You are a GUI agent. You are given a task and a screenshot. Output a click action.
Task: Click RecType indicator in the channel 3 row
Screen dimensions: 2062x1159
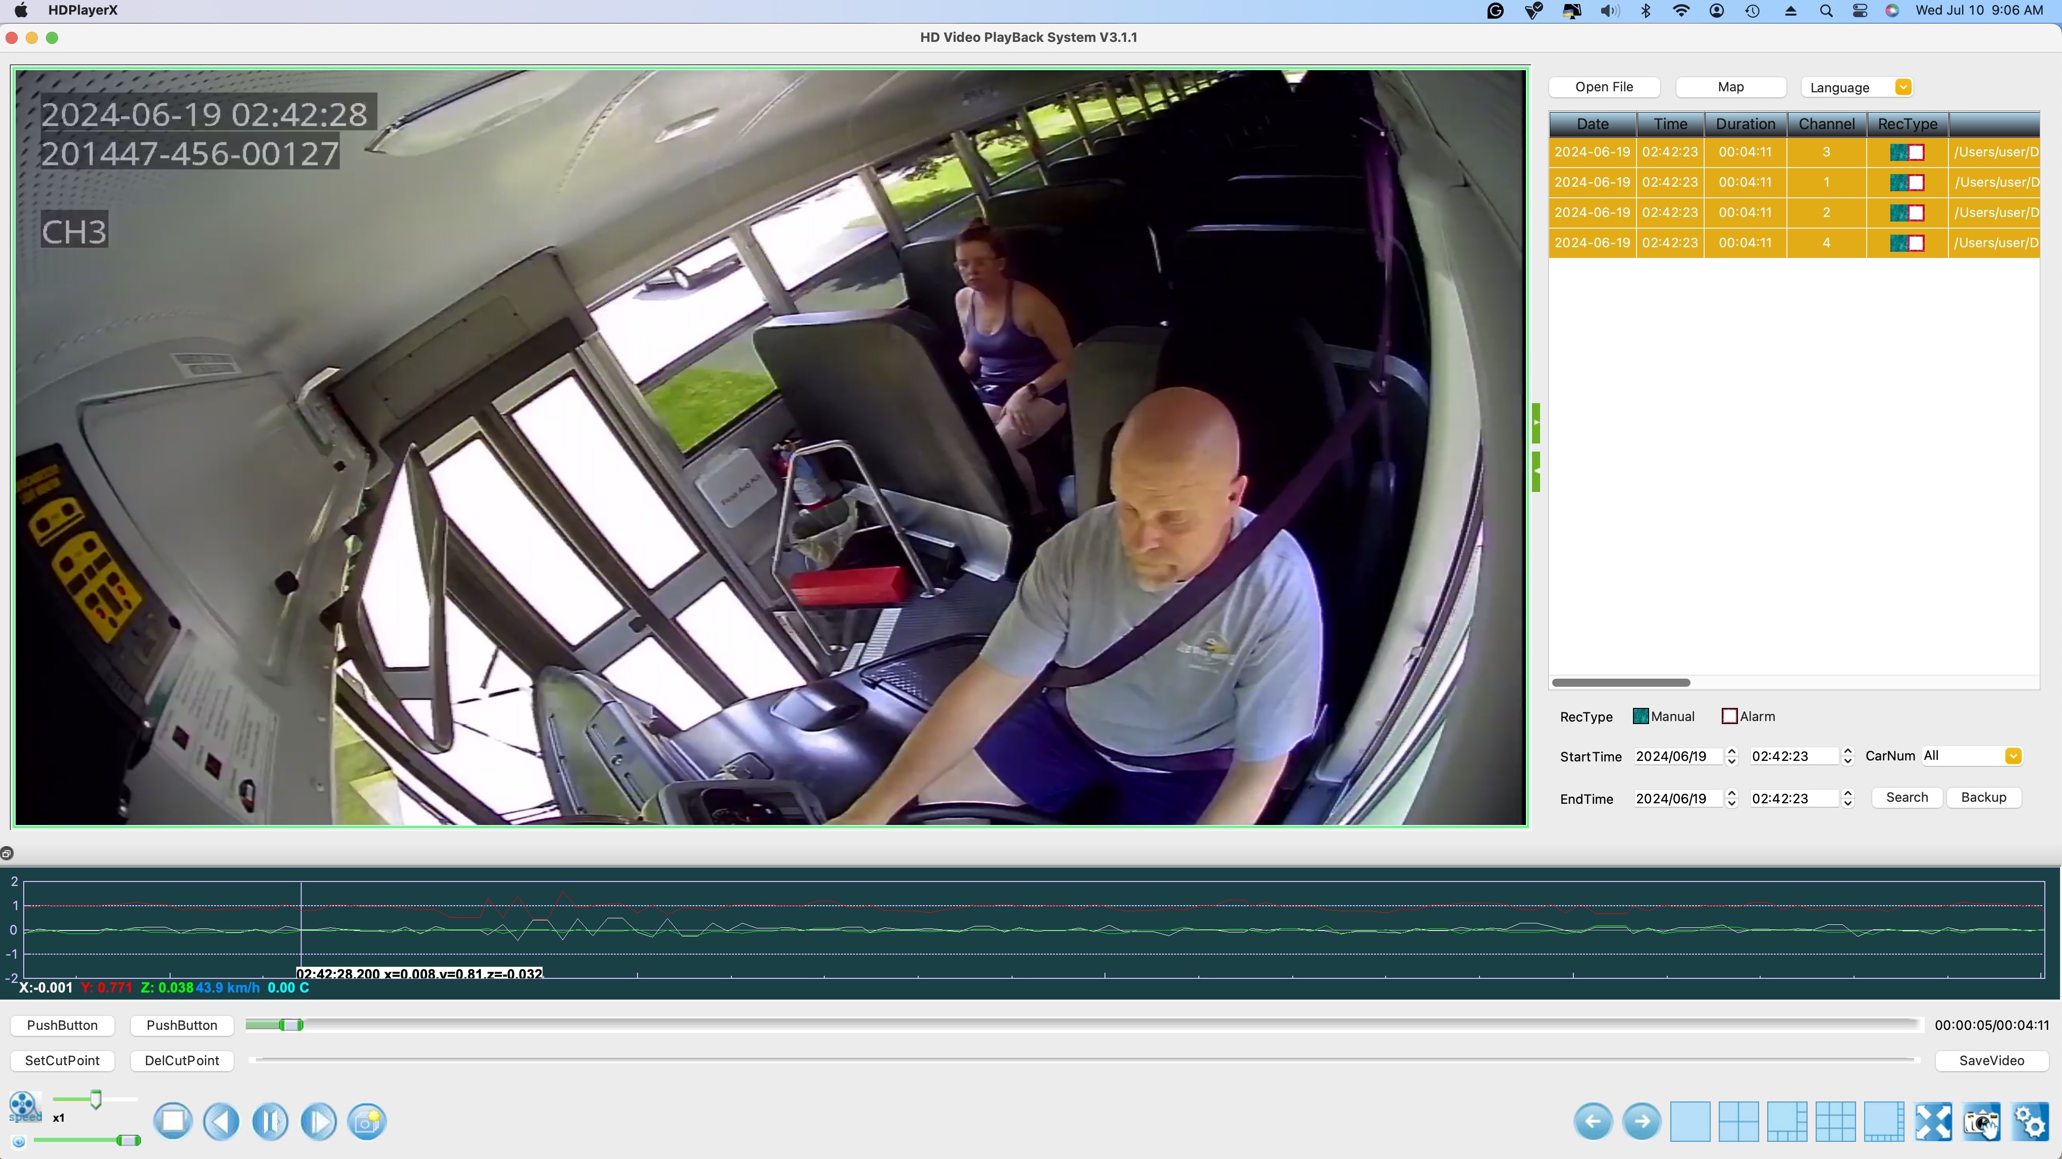(1907, 152)
